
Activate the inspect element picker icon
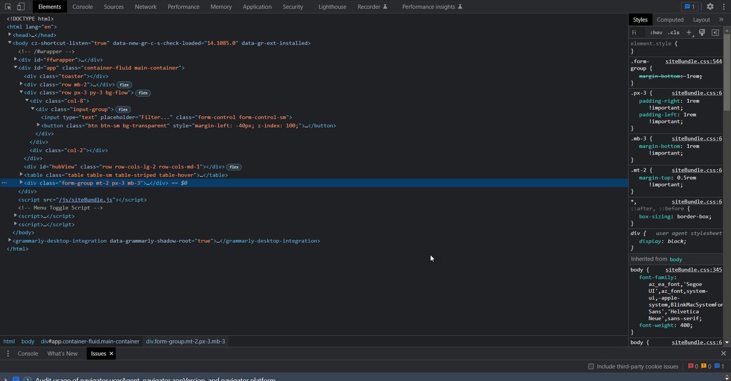click(x=9, y=7)
